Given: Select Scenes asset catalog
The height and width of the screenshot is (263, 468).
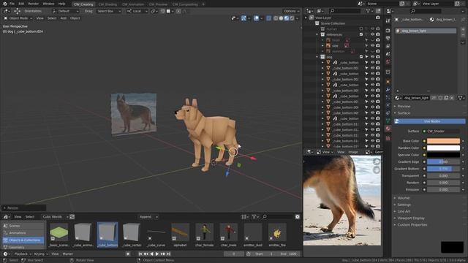Looking at the screenshot, I should [x=23, y=226].
